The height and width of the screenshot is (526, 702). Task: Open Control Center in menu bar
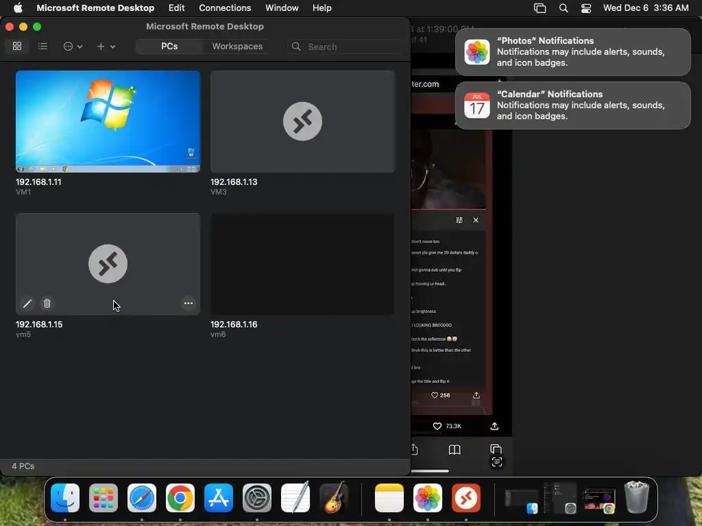point(586,8)
